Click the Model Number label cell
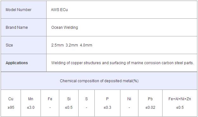198x117 pixels. coord(24,10)
